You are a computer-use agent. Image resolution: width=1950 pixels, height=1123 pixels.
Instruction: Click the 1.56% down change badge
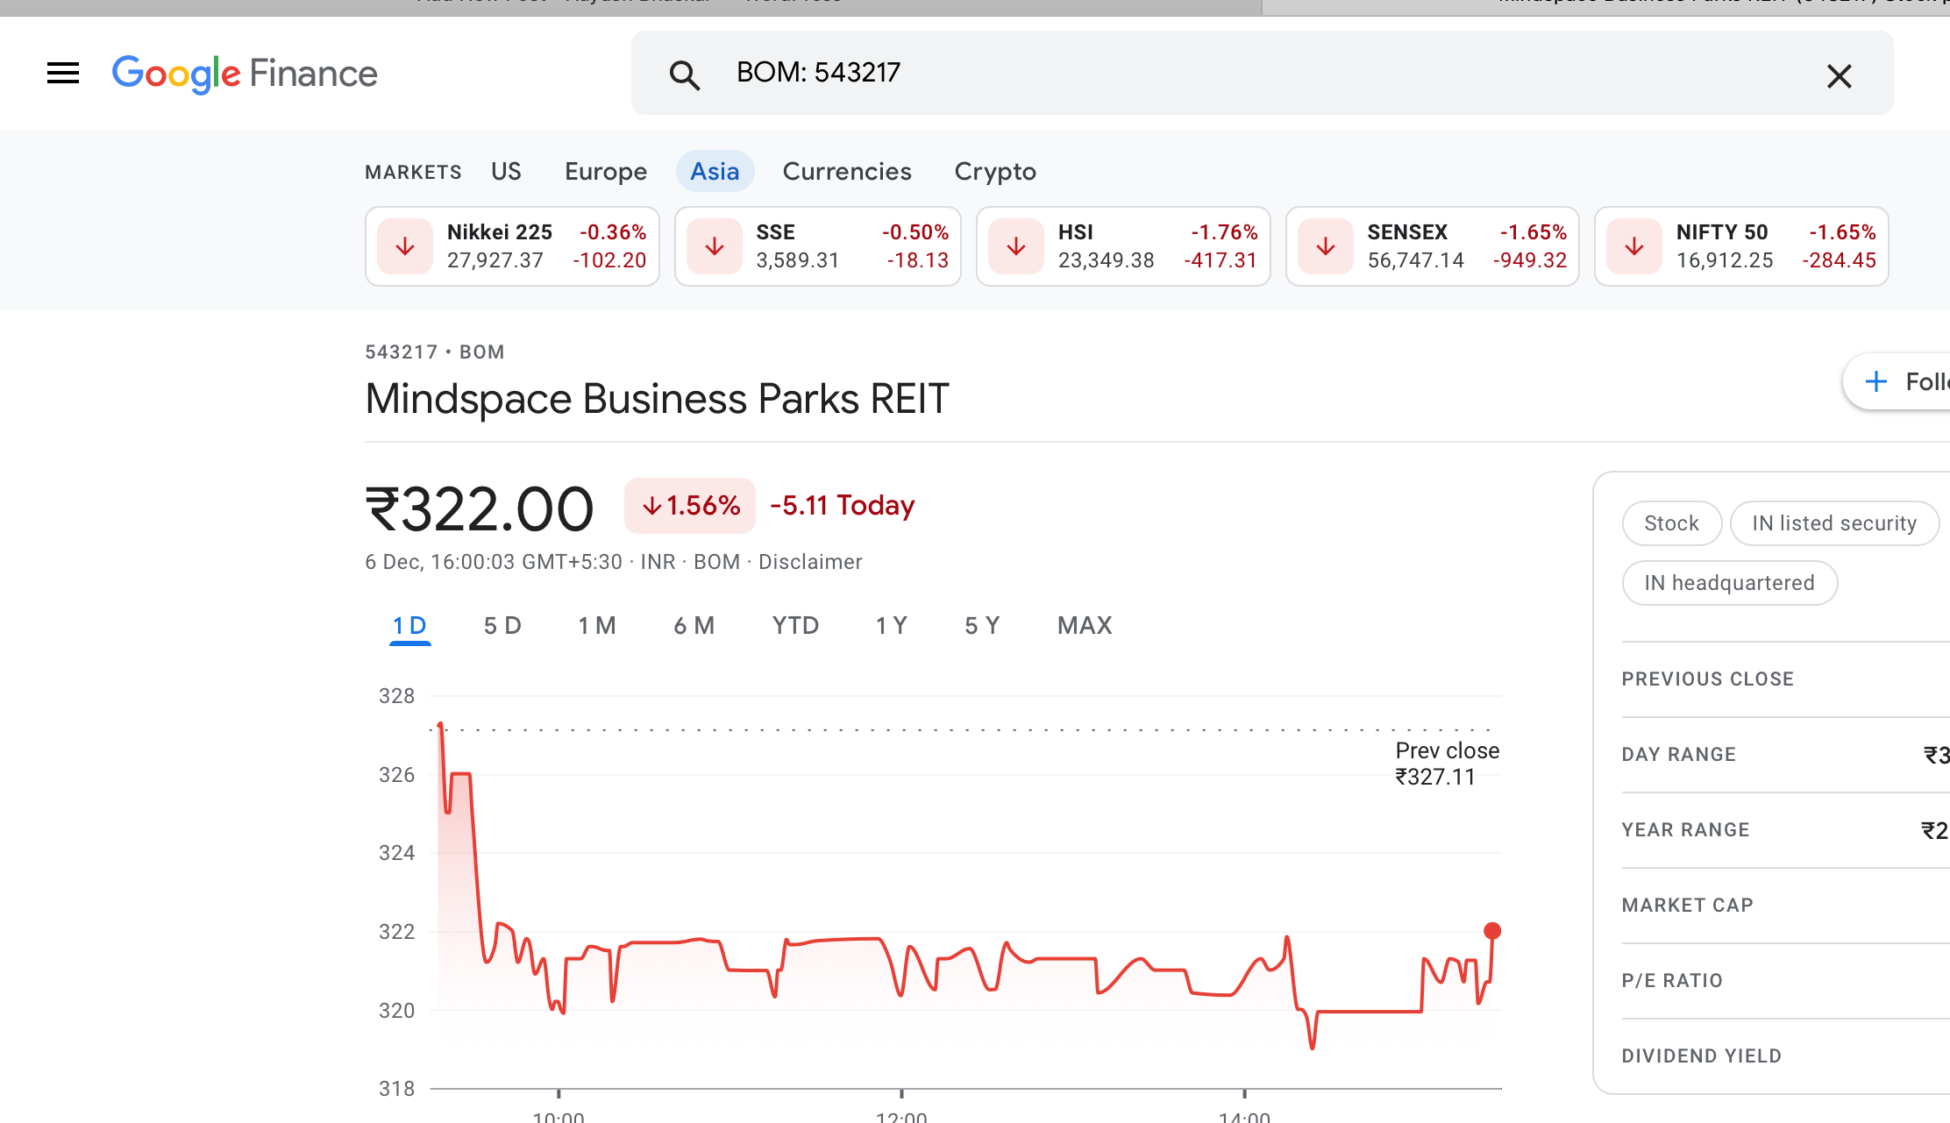[690, 506]
